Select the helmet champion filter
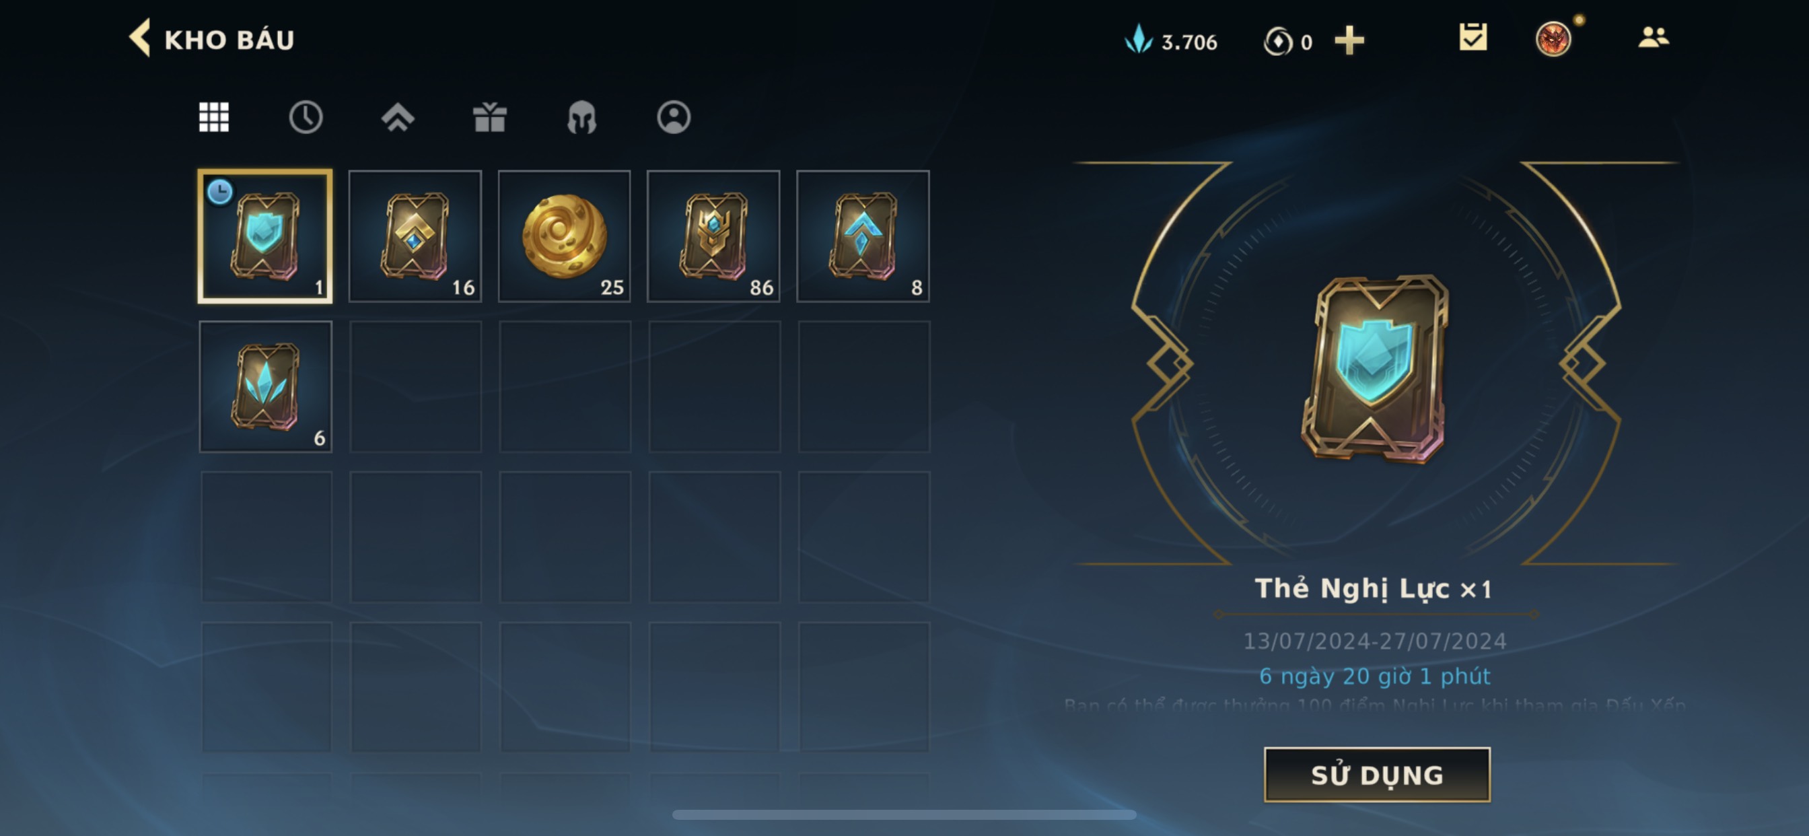Image resolution: width=1809 pixels, height=836 pixels. pyautogui.click(x=581, y=116)
